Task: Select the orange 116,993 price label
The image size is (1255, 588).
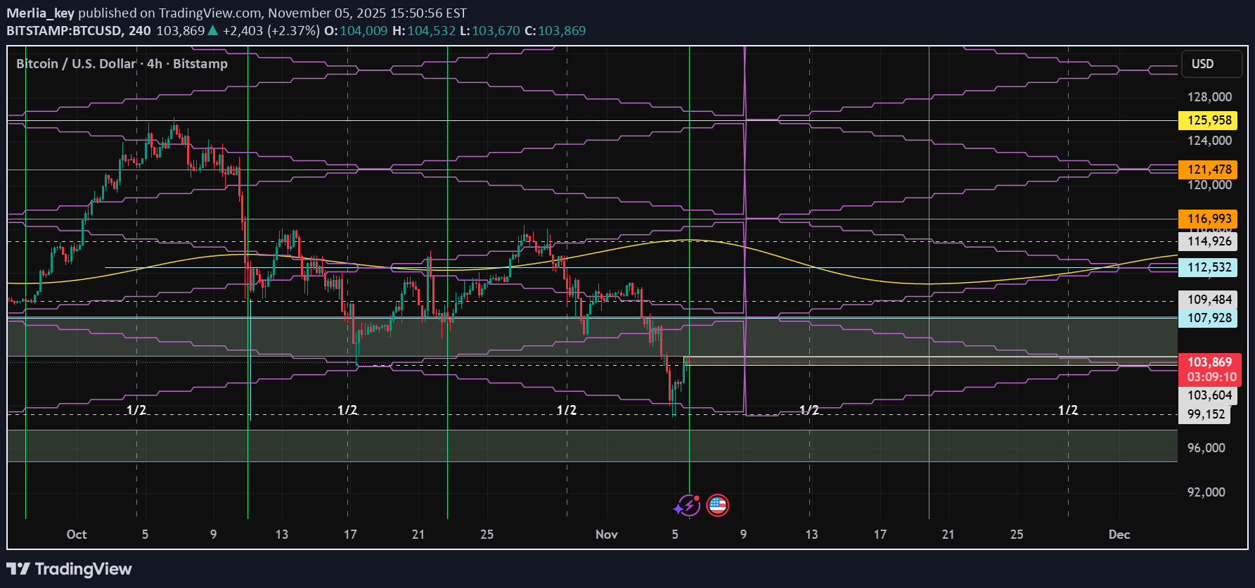Action: coord(1209,219)
